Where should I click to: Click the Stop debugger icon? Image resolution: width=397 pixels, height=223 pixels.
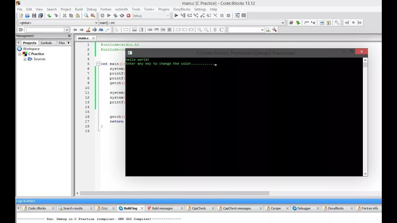[x=228, y=15]
